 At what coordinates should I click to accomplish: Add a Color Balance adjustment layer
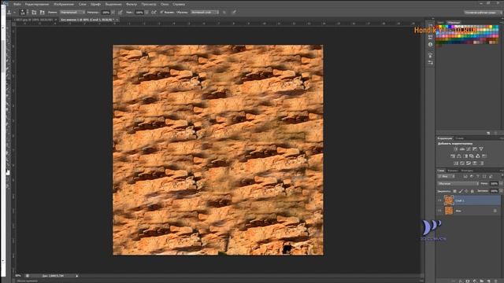coord(458,156)
